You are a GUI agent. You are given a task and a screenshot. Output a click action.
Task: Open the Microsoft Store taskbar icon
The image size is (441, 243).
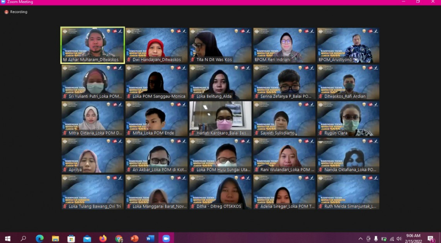[x=71, y=238]
